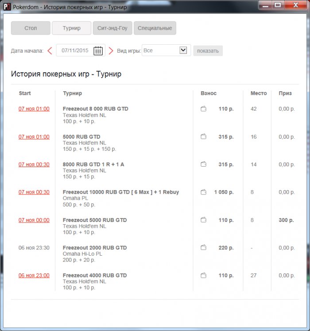The height and width of the screenshot is (331, 310).
Task: Click wallet icon in Freezeout 10000 RUB GTD row
Action: pos(203,192)
